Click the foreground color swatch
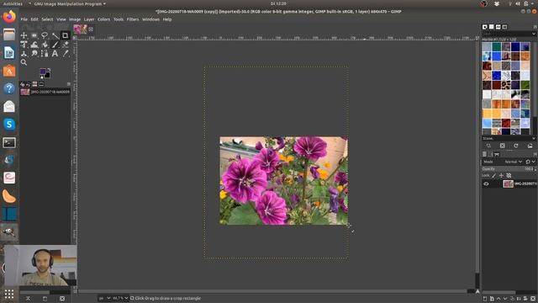538x303 pixels. click(x=43, y=72)
